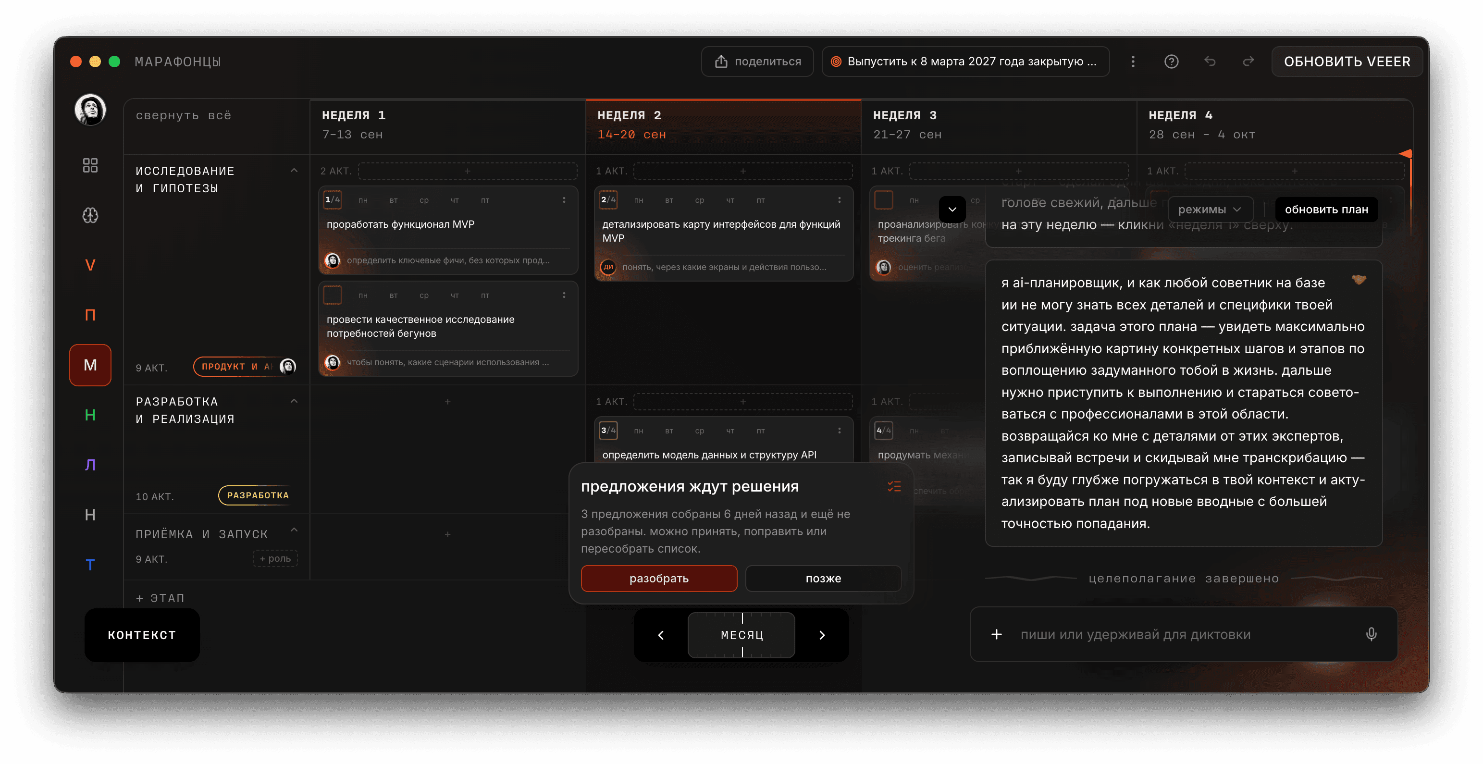
Task: Click пн day on 'проработать функционал MVP' card
Action: 363,200
